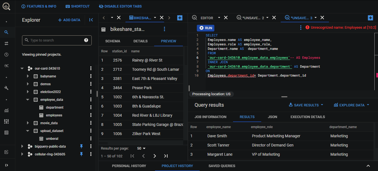Open the EXPLORE DATA dropdown

(352, 105)
